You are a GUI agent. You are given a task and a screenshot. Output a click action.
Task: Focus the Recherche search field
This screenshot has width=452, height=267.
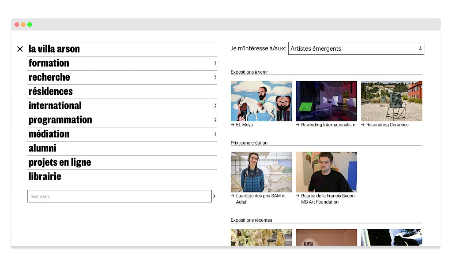click(119, 196)
